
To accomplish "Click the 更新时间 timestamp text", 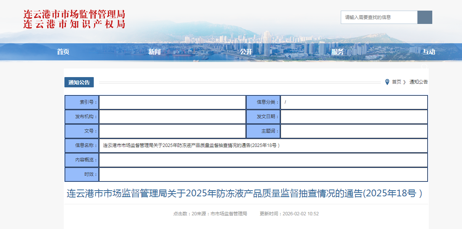I will tap(289, 214).
